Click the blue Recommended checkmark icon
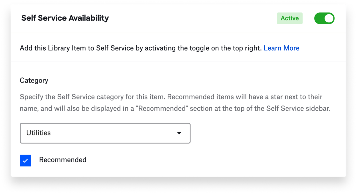The image size is (357, 194). click(25, 160)
